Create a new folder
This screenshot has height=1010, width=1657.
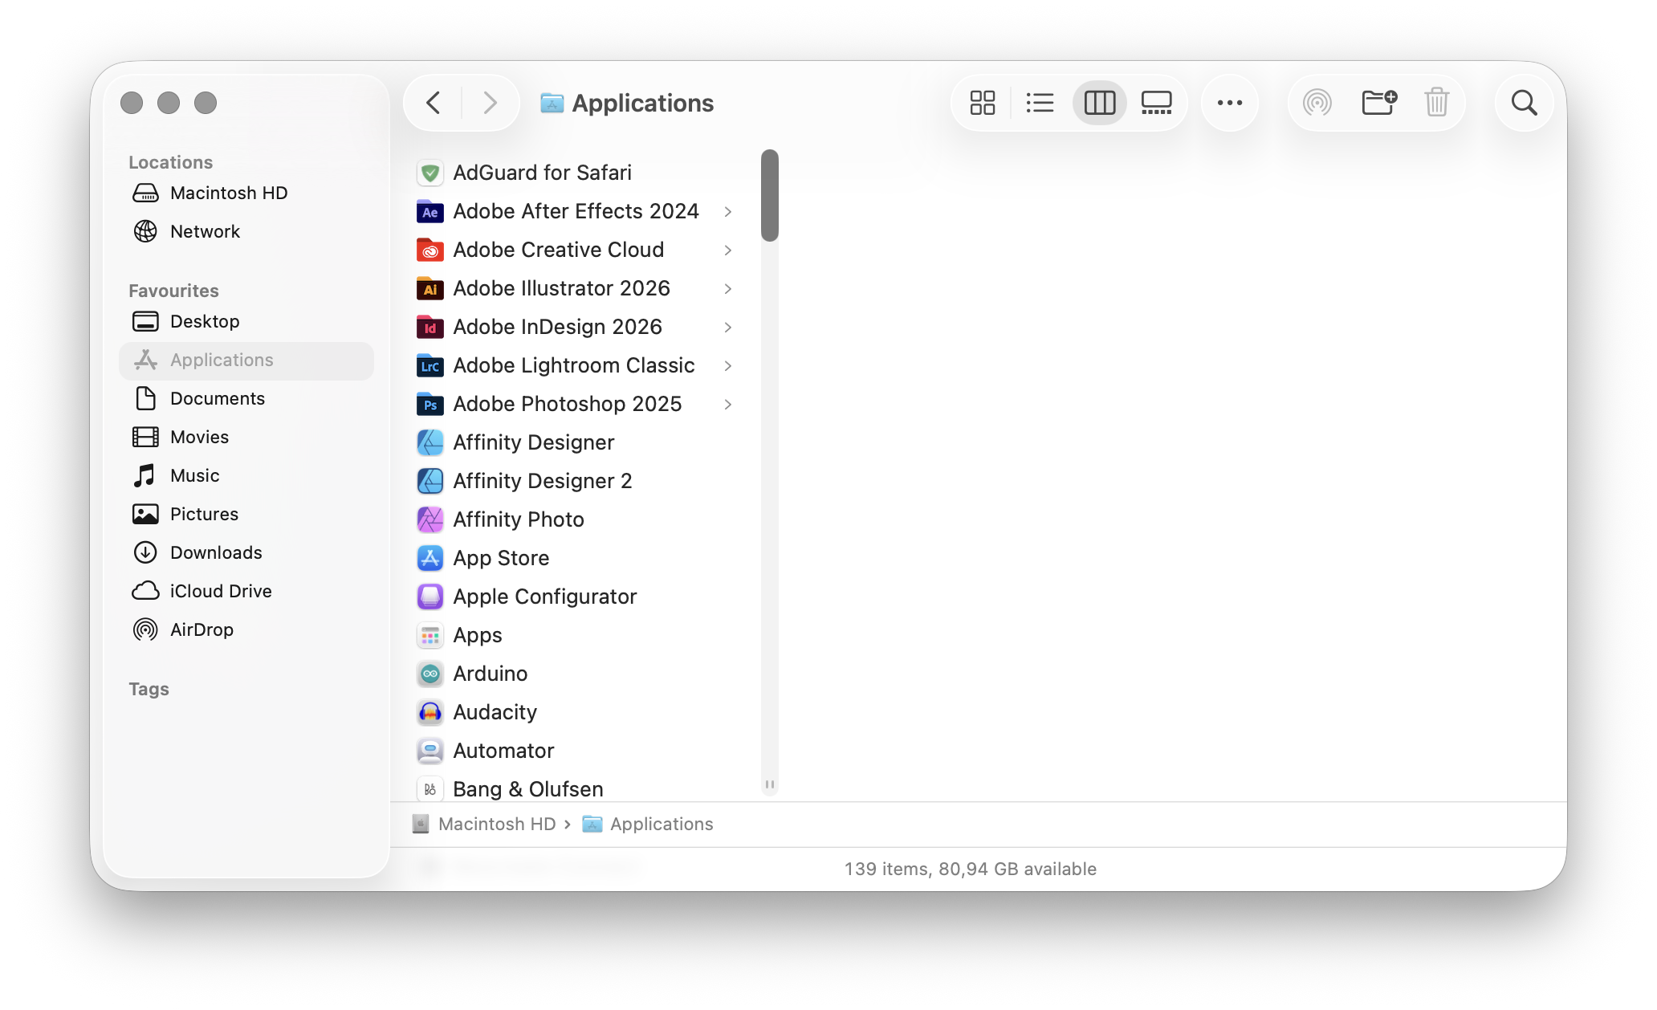1378,103
